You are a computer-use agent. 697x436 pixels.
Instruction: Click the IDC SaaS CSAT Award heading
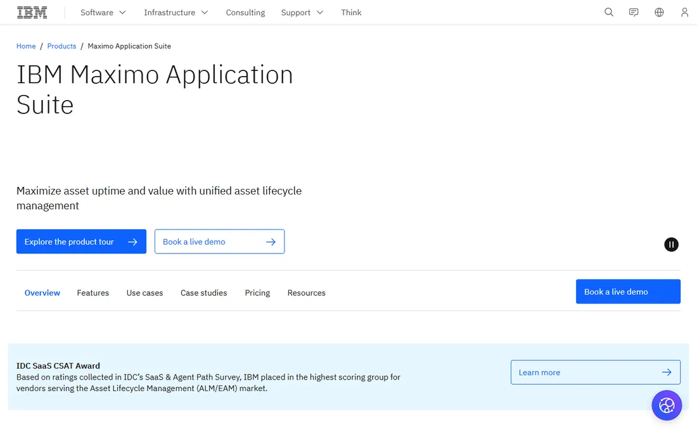pos(58,366)
